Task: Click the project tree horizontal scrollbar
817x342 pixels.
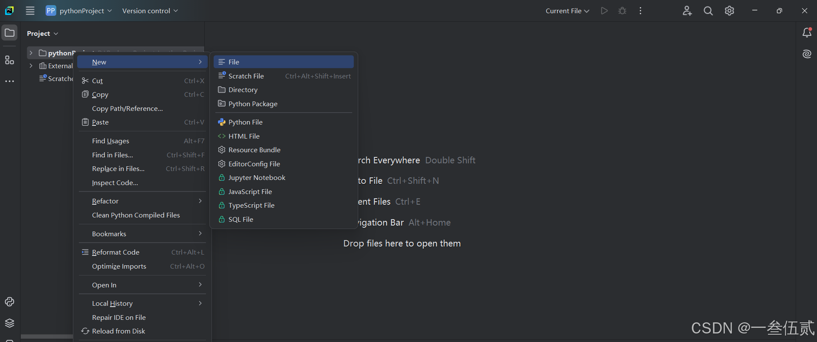Action: pyautogui.click(x=47, y=336)
